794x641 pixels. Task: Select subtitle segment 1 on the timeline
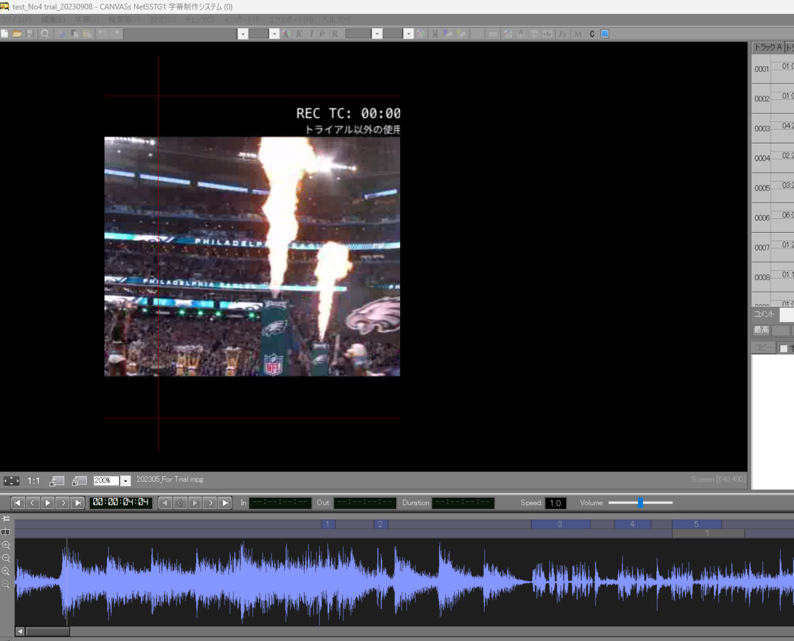(327, 524)
